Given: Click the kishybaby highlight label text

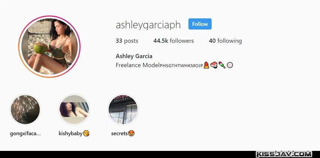Looking at the screenshot, I should (70, 134).
